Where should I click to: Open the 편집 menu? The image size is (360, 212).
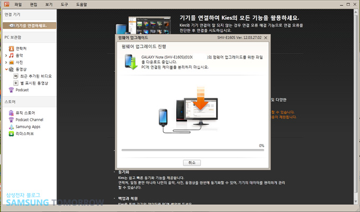pyautogui.click(x=33, y=4)
